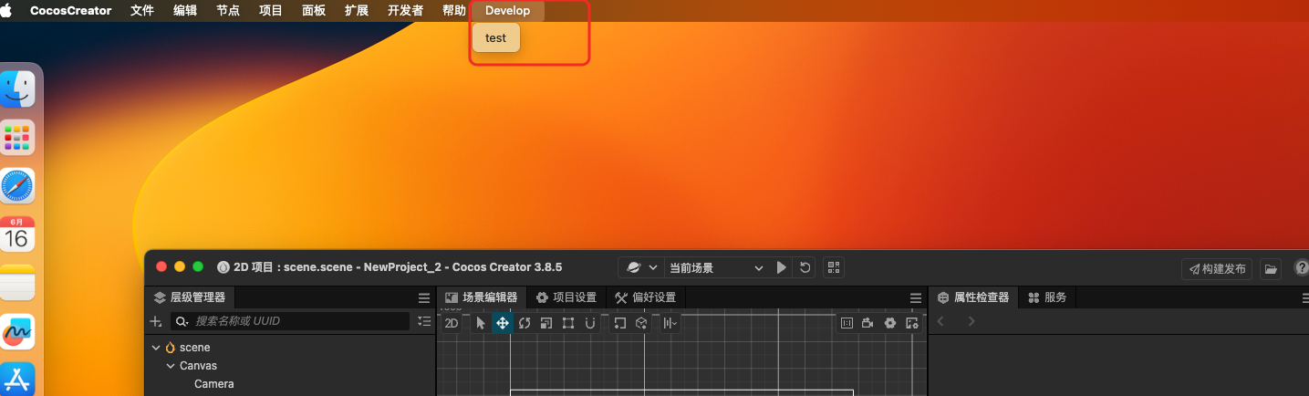The height and width of the screenshot is (396, 1309).
Task: Go forward in inspector history
Action: [971, 321]
